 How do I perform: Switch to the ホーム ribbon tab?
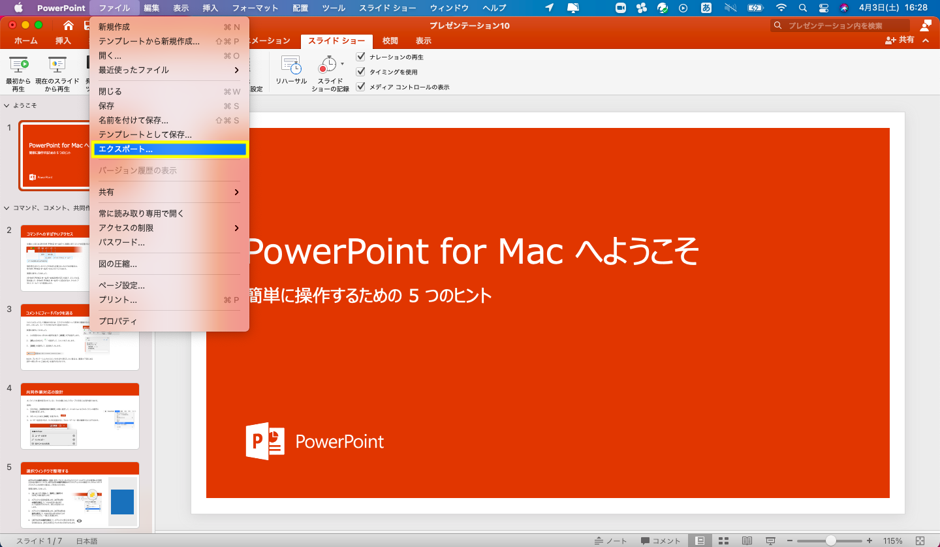(25, 40)
